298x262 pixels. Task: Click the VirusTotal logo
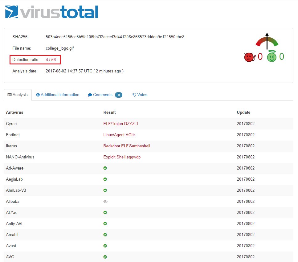click(x=51, y=12)
